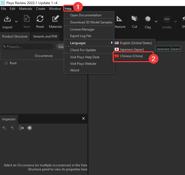Select Check For Update

click(x=89, y=50)
